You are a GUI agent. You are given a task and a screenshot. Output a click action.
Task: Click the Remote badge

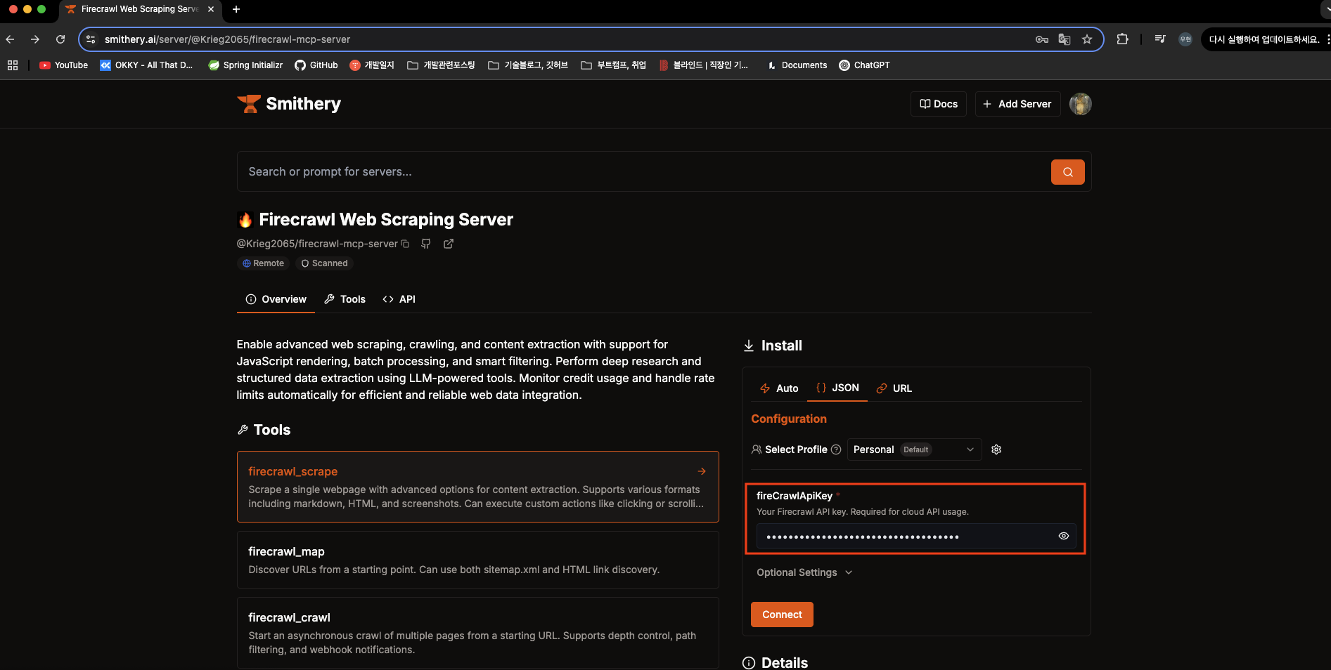tap(263, 263)
